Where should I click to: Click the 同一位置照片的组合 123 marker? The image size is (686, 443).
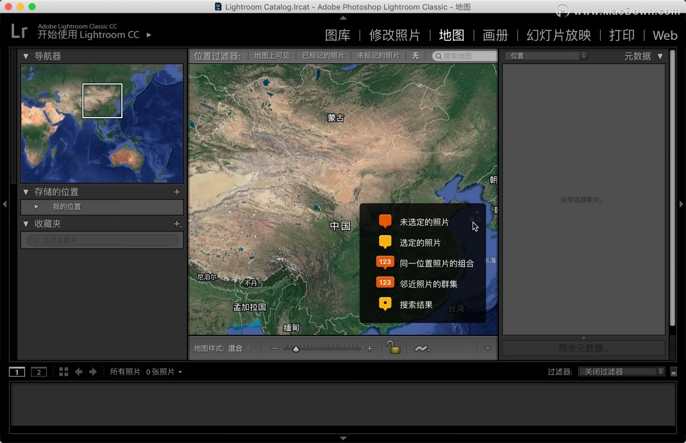coord(385,262)
